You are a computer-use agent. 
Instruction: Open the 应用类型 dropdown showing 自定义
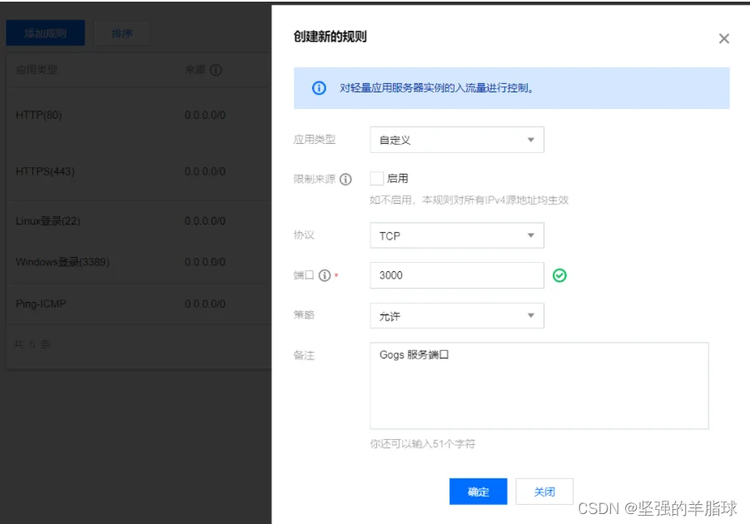[x=457, y=140]
